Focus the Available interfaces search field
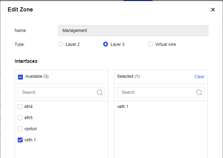The width and height of the screenshot is (223, 158). [x=57, y=92]
